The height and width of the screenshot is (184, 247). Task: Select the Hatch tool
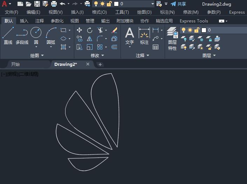(63, 47)
